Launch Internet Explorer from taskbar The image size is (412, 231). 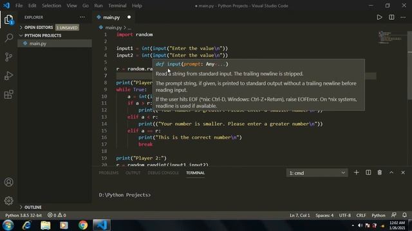pyautogui.click(x=27, y=225)
